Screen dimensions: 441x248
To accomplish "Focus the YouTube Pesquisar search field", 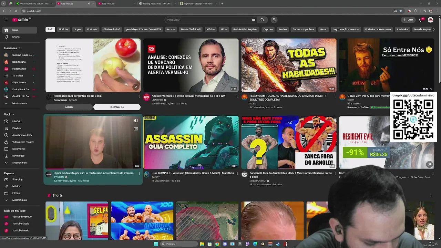I will click(x=210, y=20).
